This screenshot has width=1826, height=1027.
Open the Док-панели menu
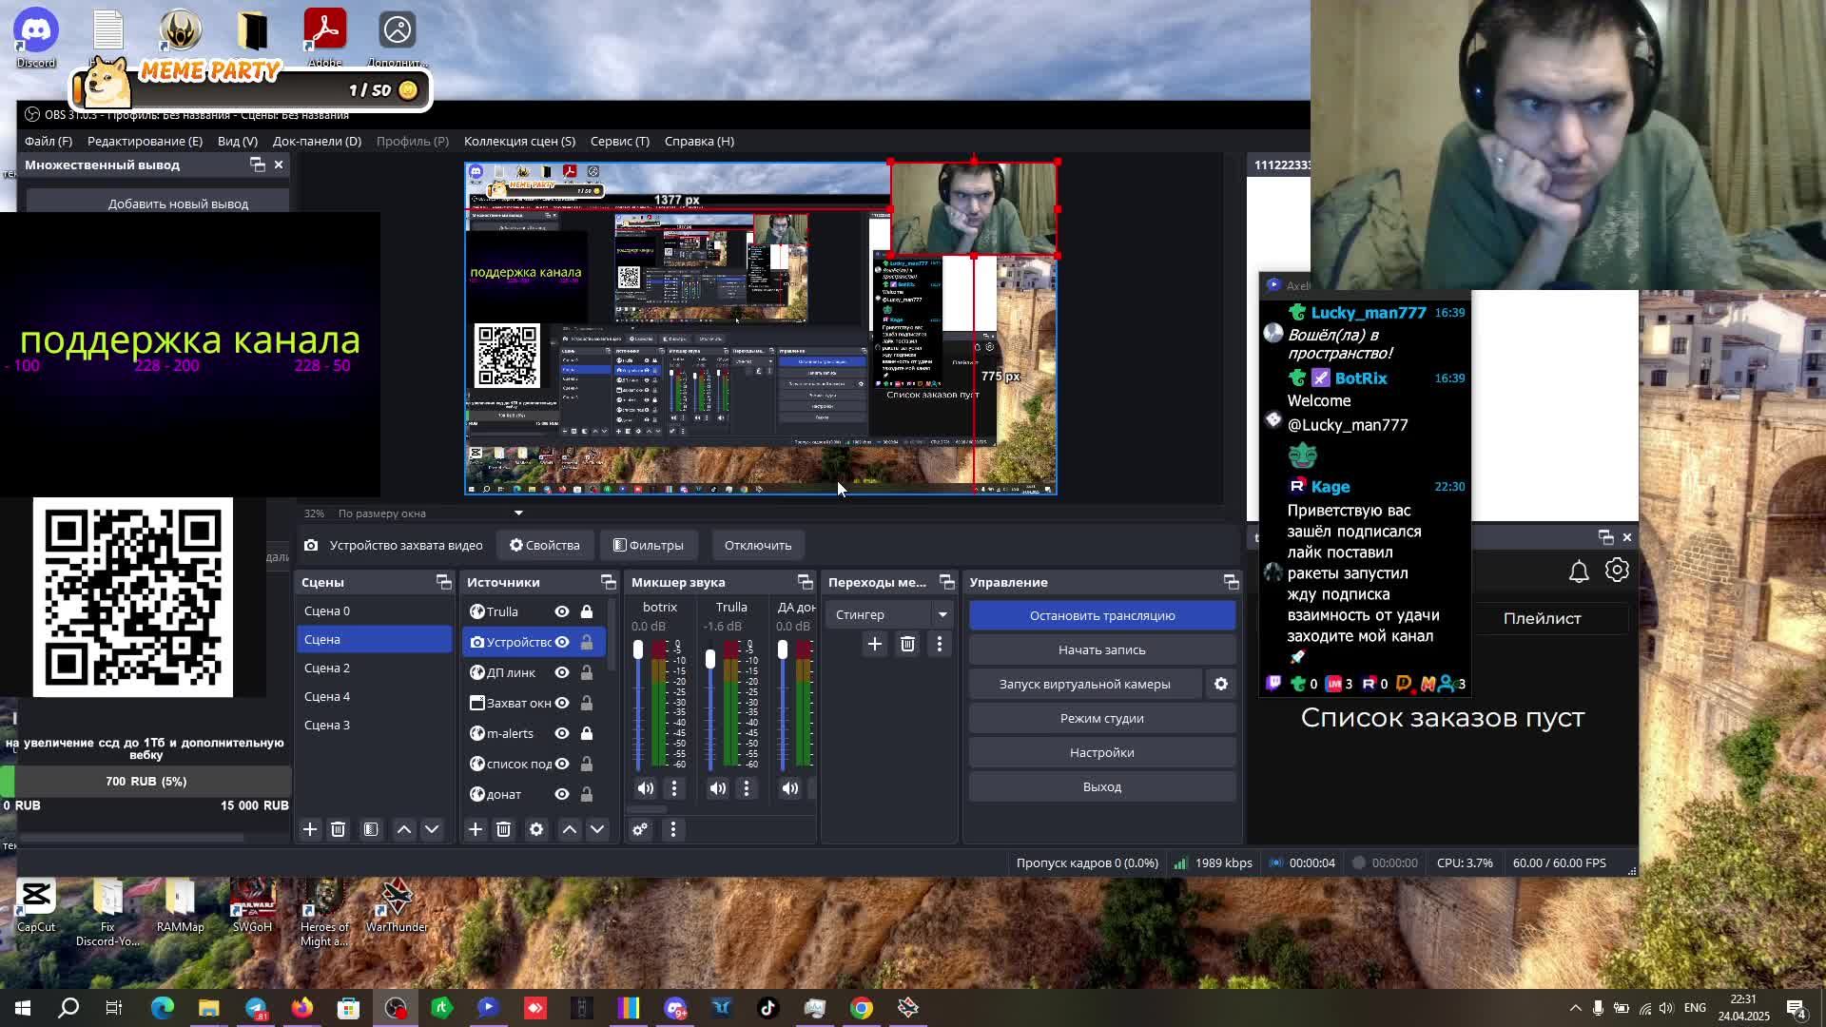[317, 141]
